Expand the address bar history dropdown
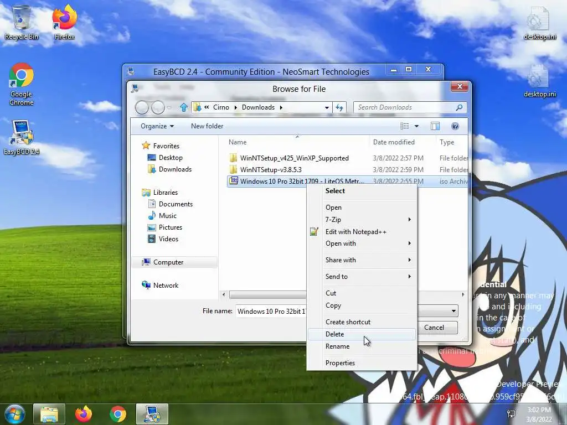Viewport: 567px width, 425px height. [327, 107]
